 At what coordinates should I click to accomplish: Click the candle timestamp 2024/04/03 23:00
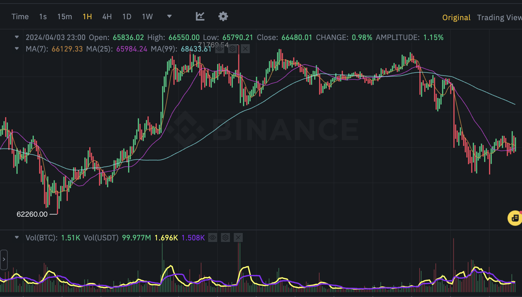point(56,37)
